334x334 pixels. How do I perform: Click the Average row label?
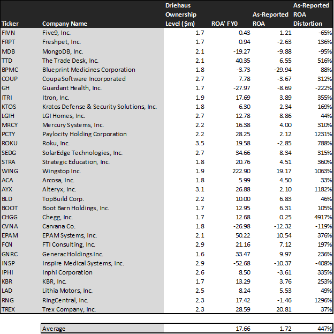54,329
